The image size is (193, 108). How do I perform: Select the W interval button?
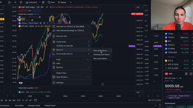point(15,2)
